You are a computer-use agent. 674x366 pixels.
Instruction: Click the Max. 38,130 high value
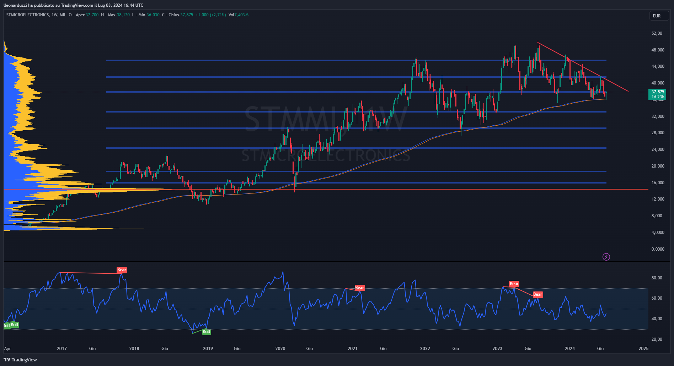click(x=119, y=15)
